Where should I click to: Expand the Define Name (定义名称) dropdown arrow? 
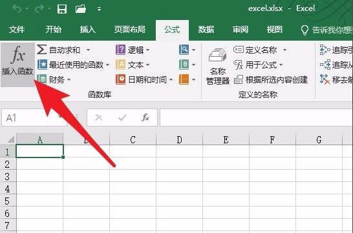[x=284, y=50]
